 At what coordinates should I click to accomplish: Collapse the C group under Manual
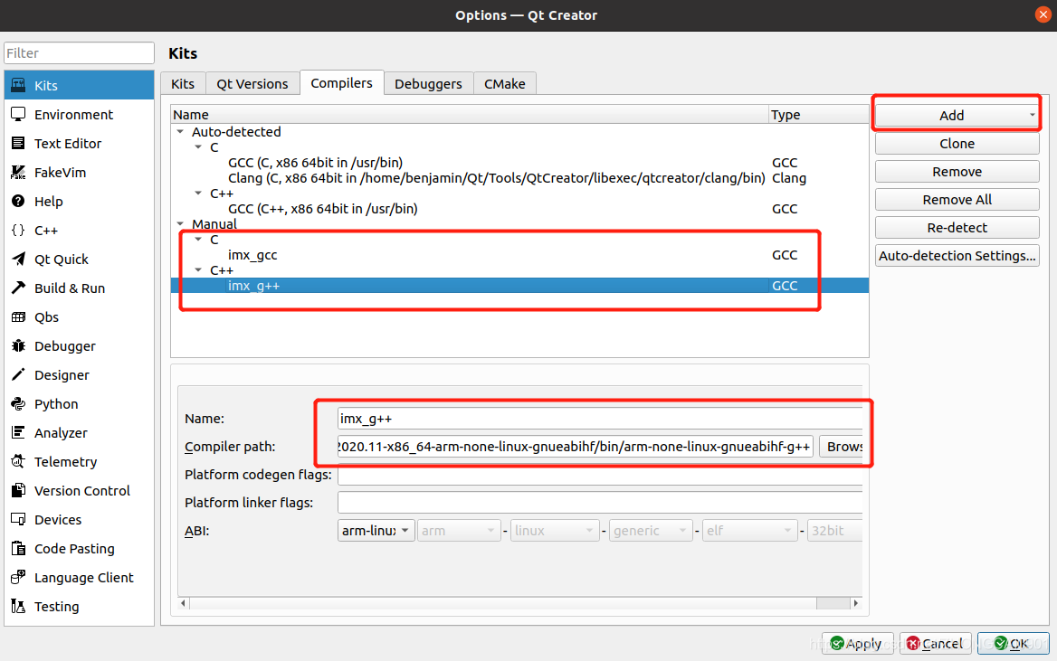pos(198,240)
